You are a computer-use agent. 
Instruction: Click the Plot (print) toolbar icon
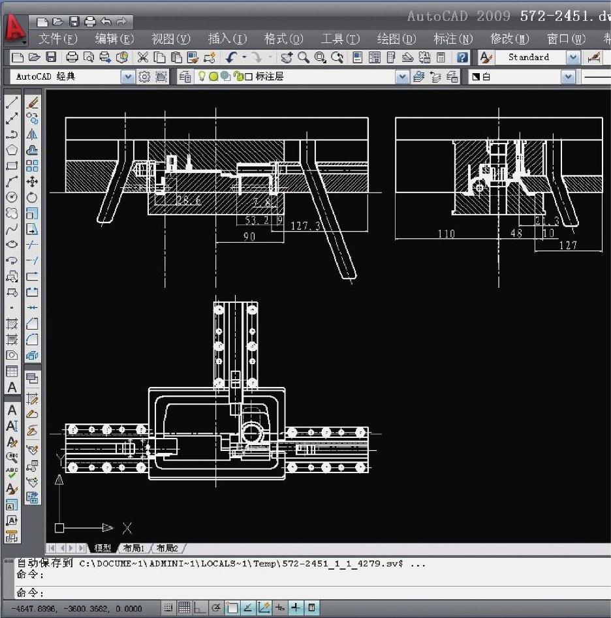pyautogui.click(x=72, y=57)
